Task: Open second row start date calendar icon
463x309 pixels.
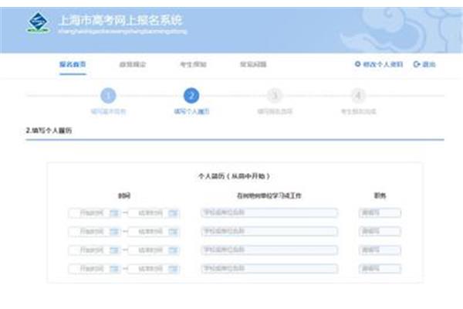Action: point(114,232)
